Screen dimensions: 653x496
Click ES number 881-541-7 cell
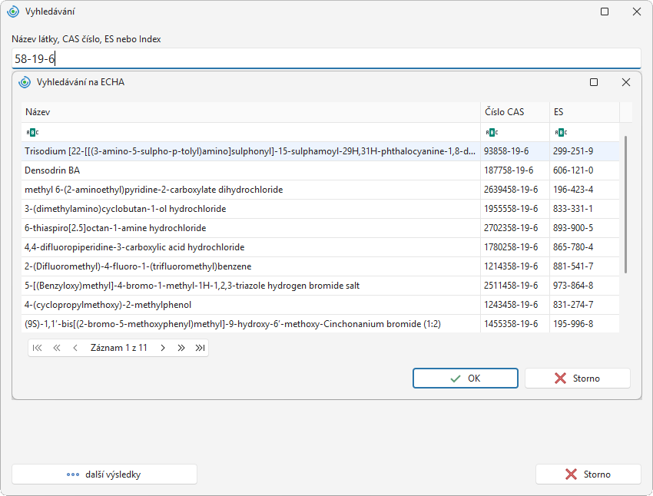[585, 266]
